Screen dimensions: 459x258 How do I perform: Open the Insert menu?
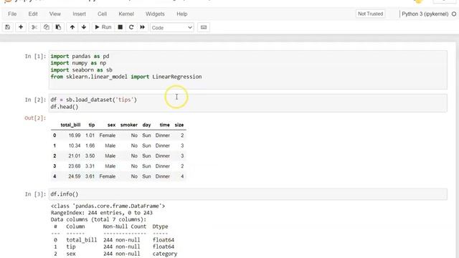coord(79,14)
